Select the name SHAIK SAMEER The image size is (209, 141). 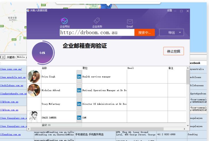point(49,118)
